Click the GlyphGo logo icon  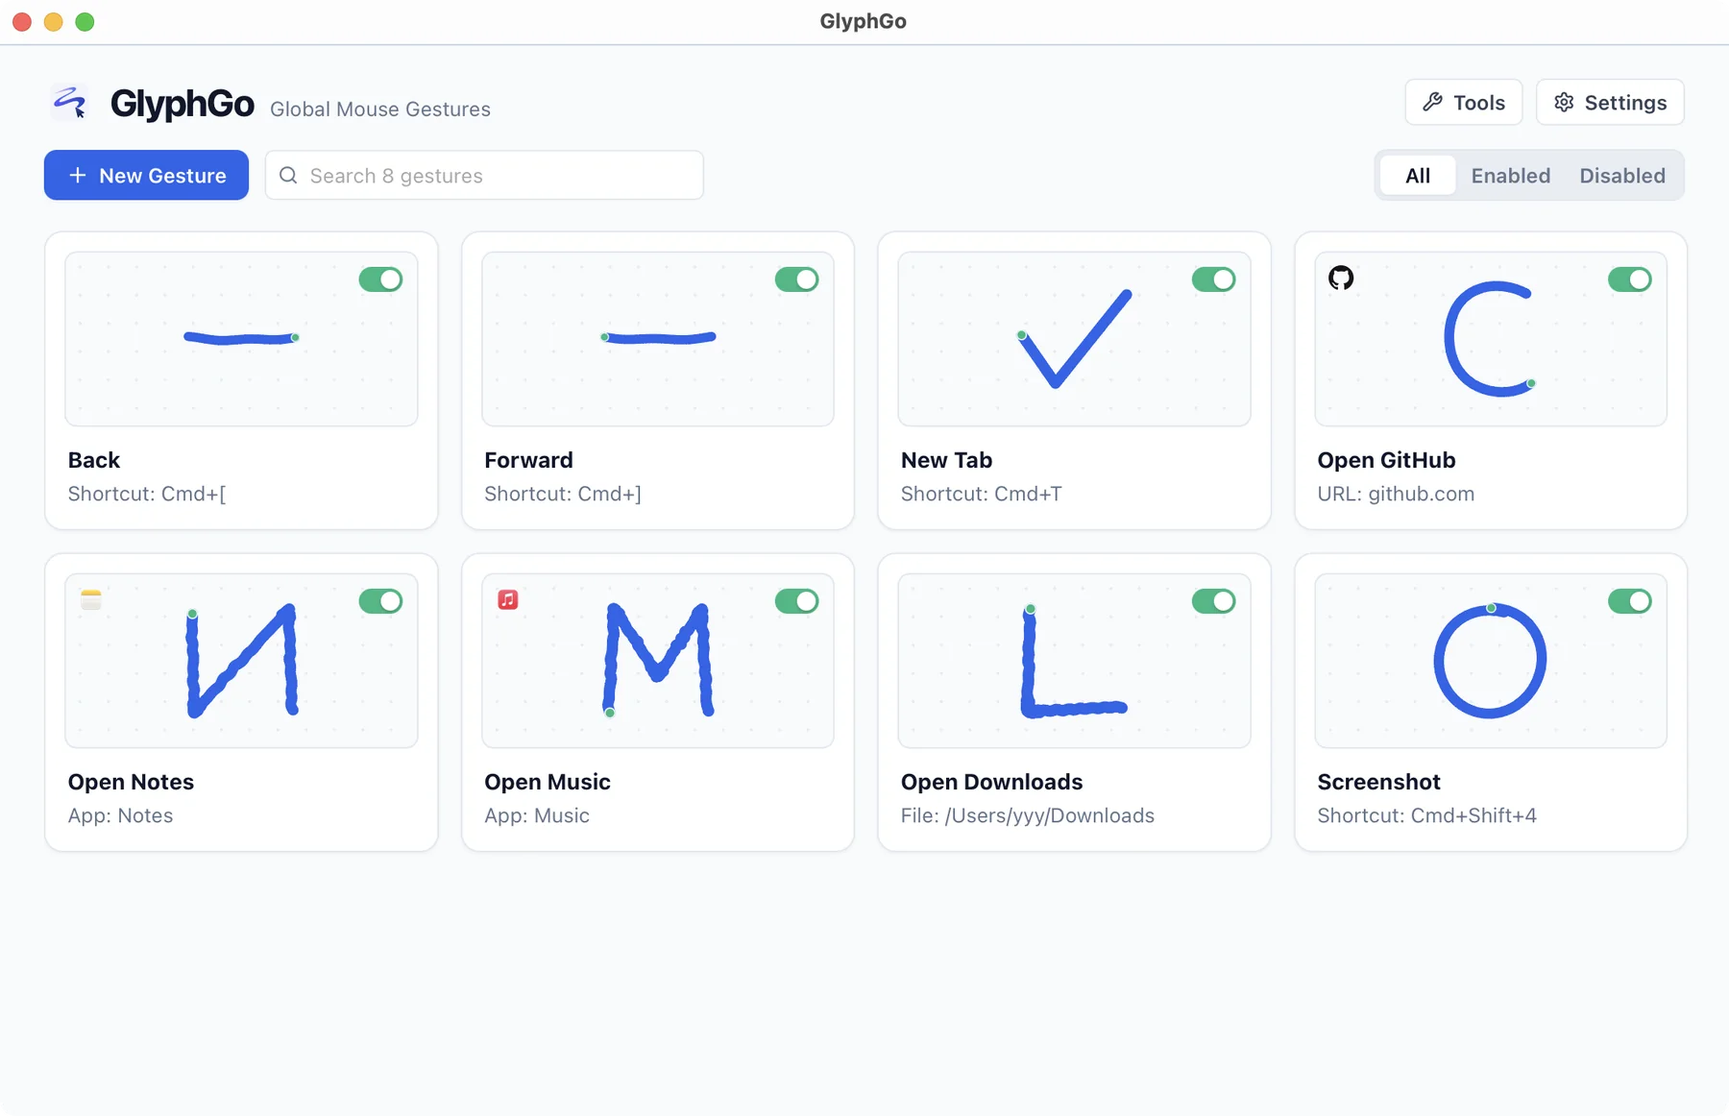pos(70,102)
